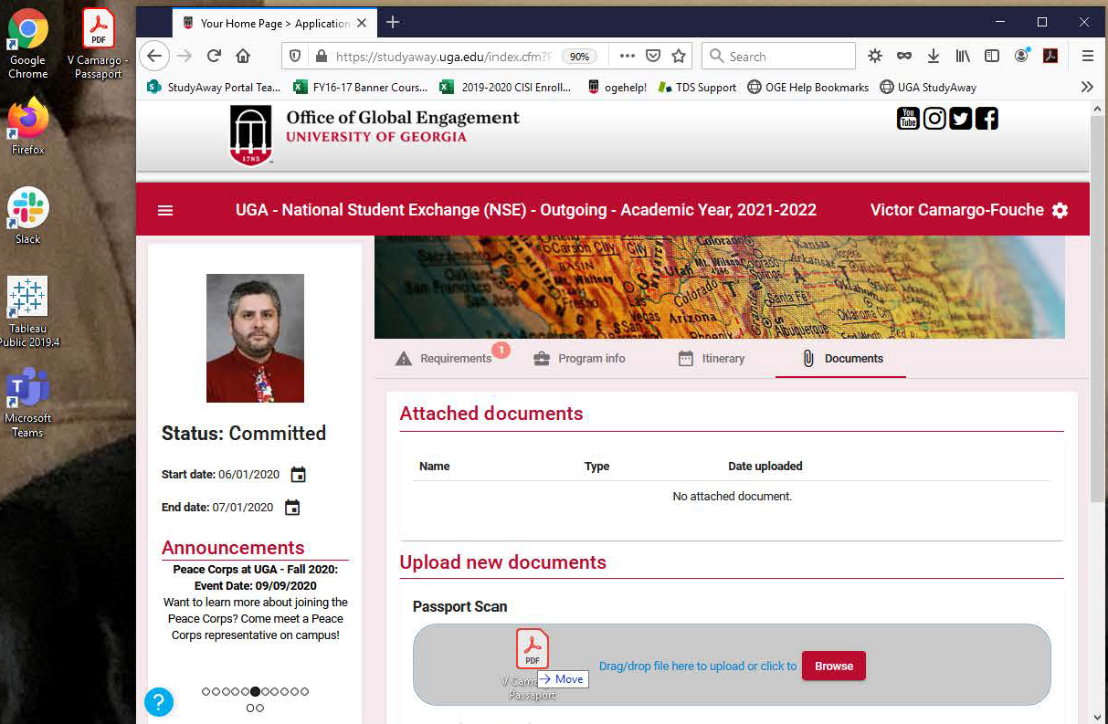Click the Adobe Acrobat extension icon
Screen dimensions: 1108x724
(1051, 56)
